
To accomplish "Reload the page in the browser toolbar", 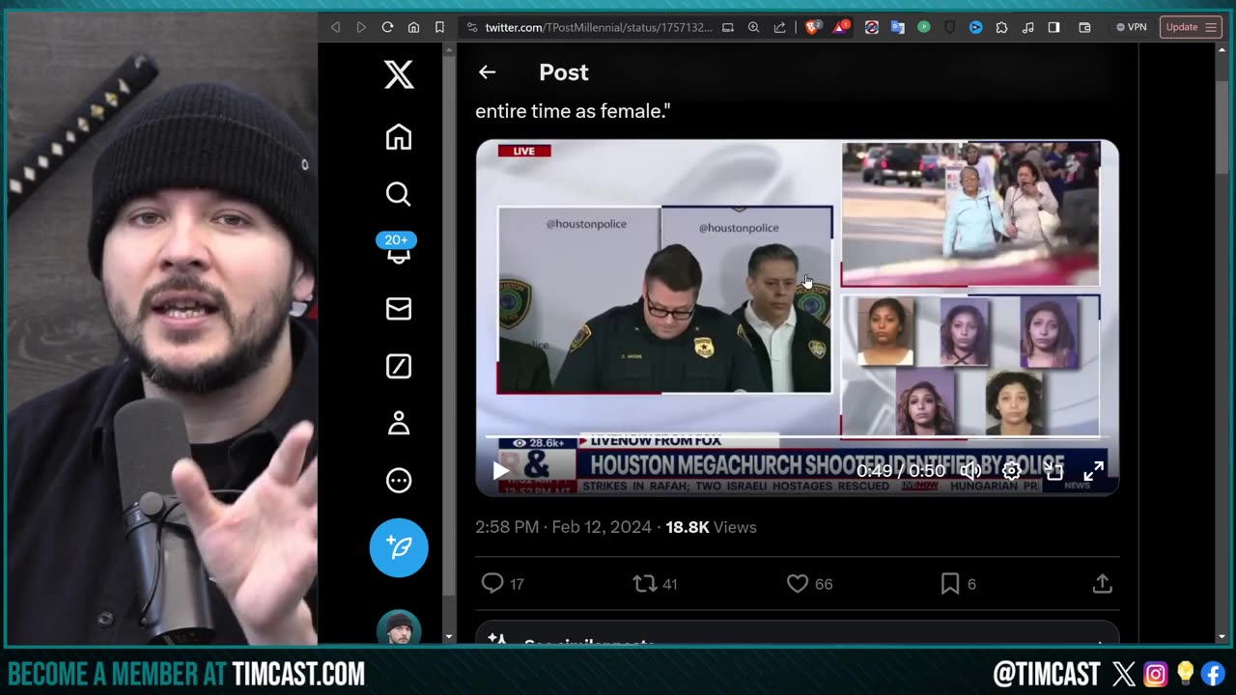I will pyautogui.click(x=387, y=27).
